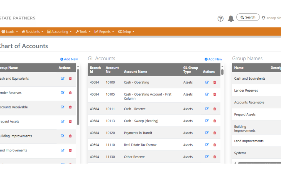Open the Reports dropdown menu
281x175 pixels.
point(105,32)
